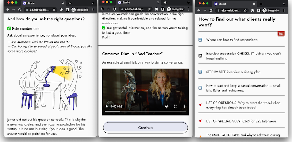Open side panel icon in middle window
Viewport: 292px width, 142px height.
(162, 9)
